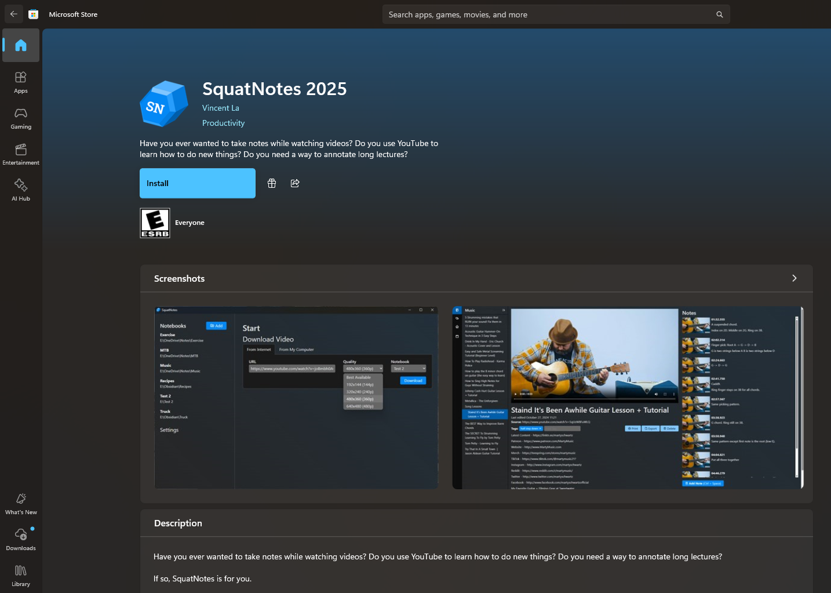Open the Home page in sidebar
This screenshot has height=593, width=831.
[21, 45]
